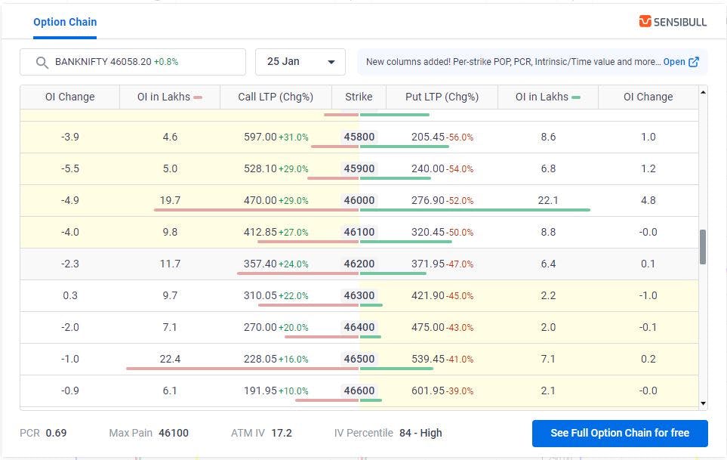727x460 pixels.
Task: Click call LTP 228.05 value
Action: (260, 359)
